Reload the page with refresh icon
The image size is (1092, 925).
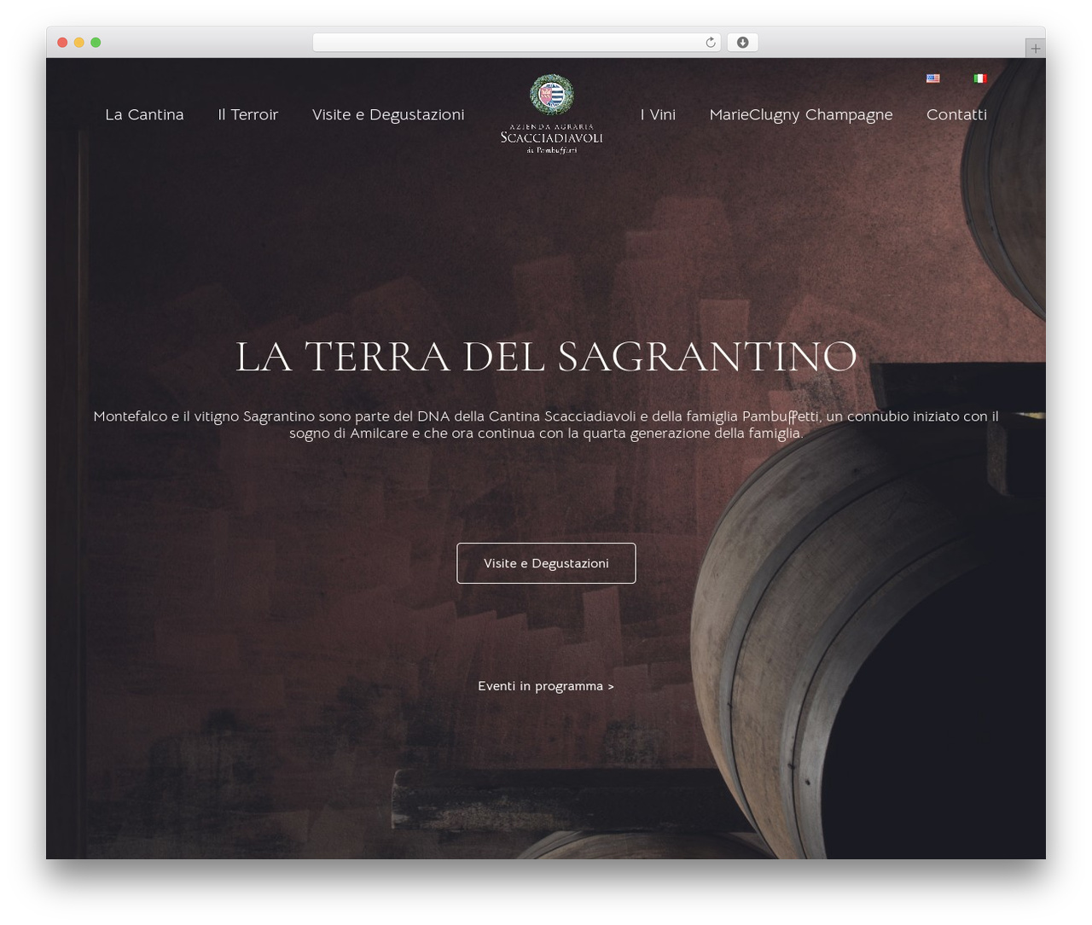(710, 43)
